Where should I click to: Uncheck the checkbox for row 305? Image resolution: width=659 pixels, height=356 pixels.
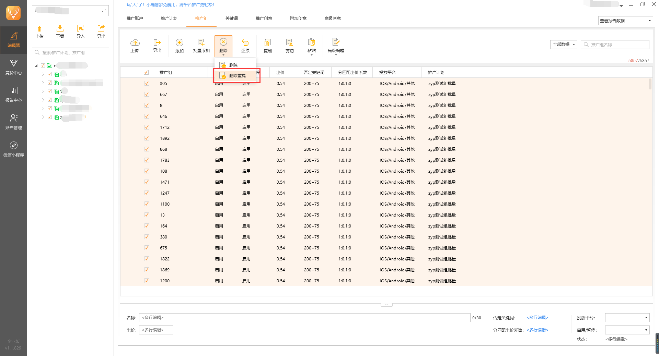[147, 83]
